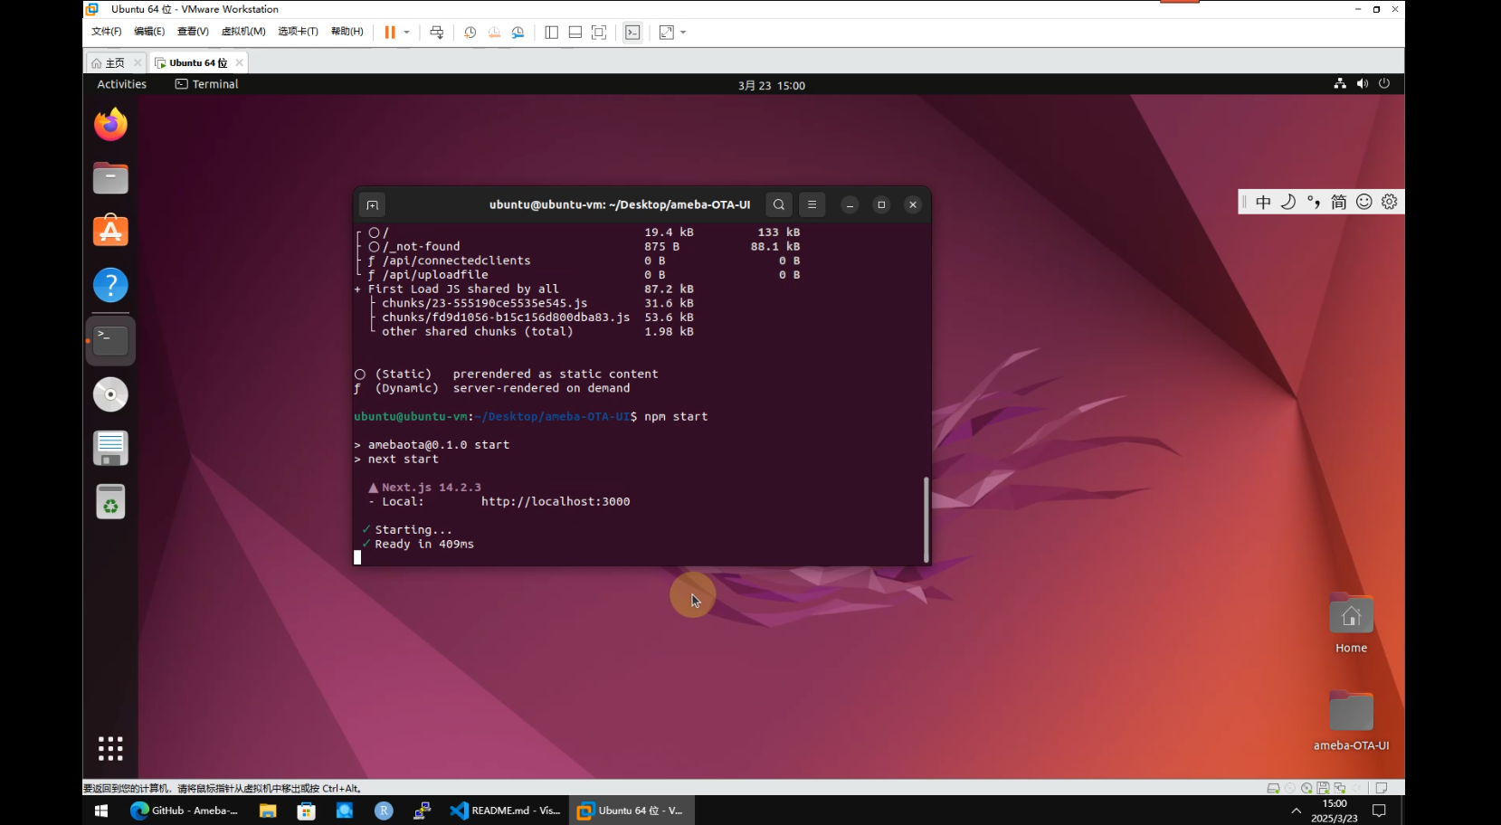The image size is (1501, 825).
Task: Revert the VM to its previous snapshot
Action: [x=494, y=32]
